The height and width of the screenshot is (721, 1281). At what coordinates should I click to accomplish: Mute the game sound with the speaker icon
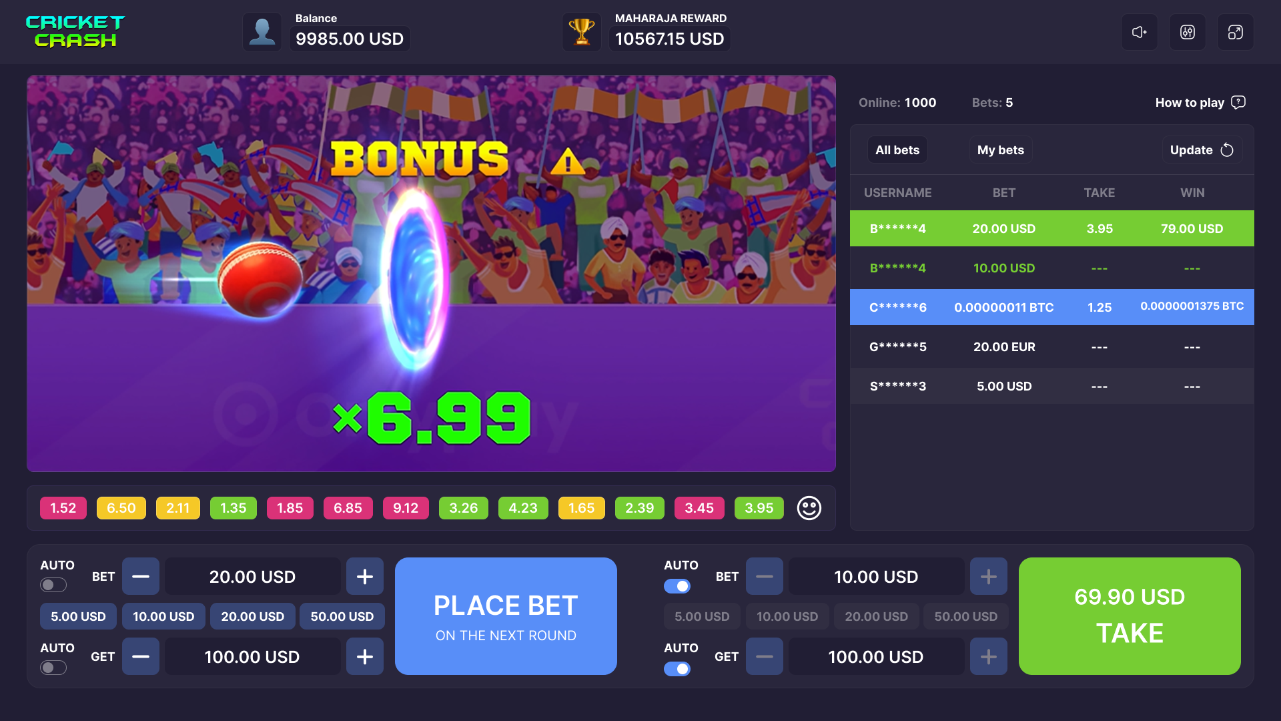click(1140, 32)
